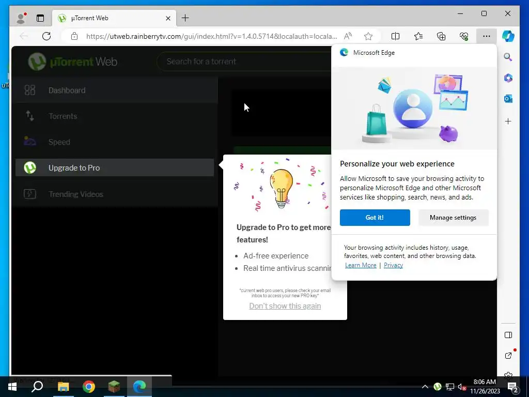
Task: Click the sidebar Search magnifier icon
Action: coord(508,57)
